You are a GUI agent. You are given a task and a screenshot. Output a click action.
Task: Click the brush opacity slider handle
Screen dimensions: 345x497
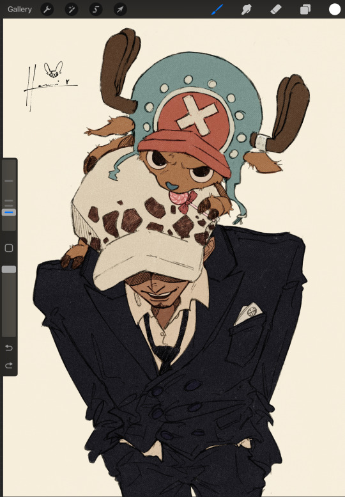point(9,269)
